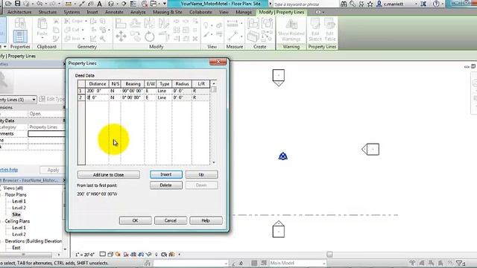Open the Manage ribbon tab

[x=244, y=12]
